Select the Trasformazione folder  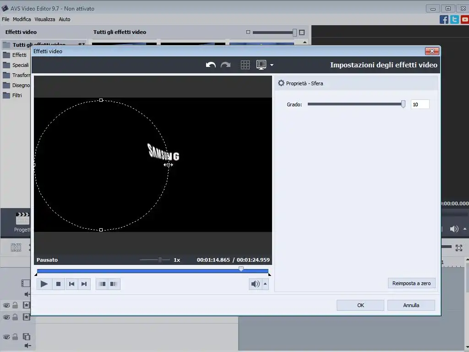[16, 75]
